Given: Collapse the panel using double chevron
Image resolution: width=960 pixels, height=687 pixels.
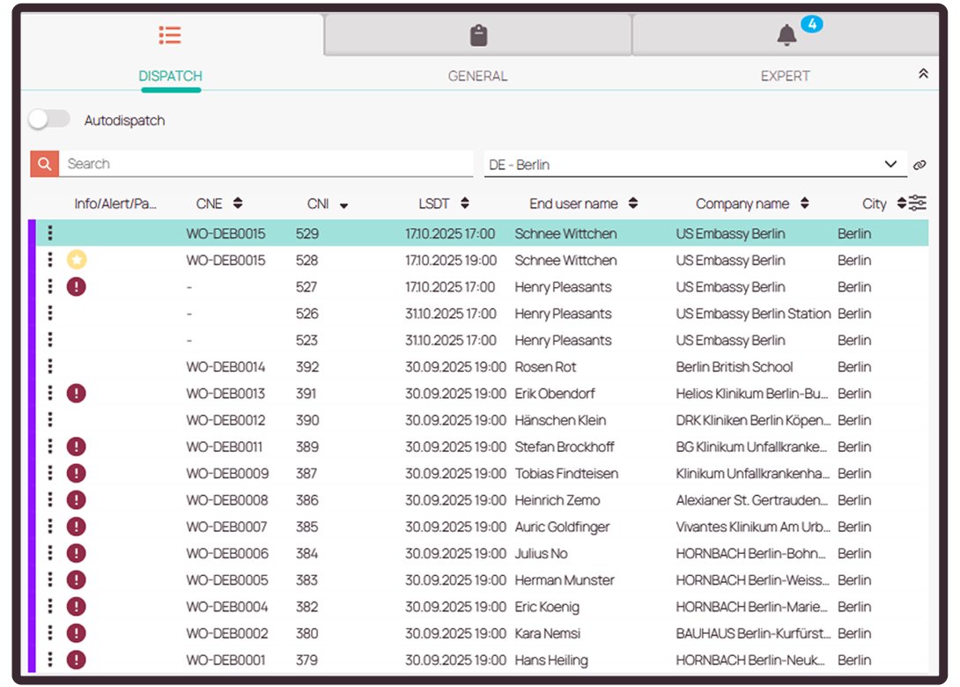Looking at the screenshot, I should coord(923,74).
